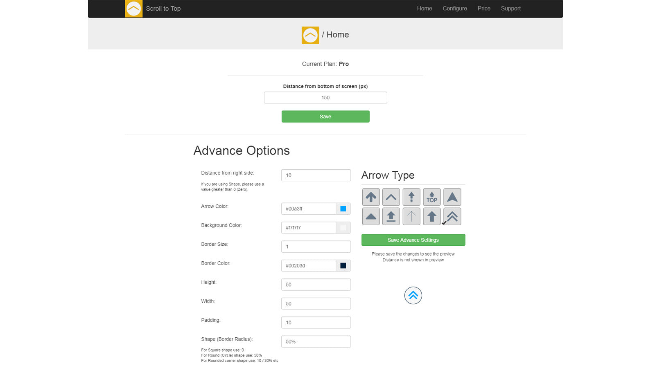Go to the Price page

click(483, 9)
